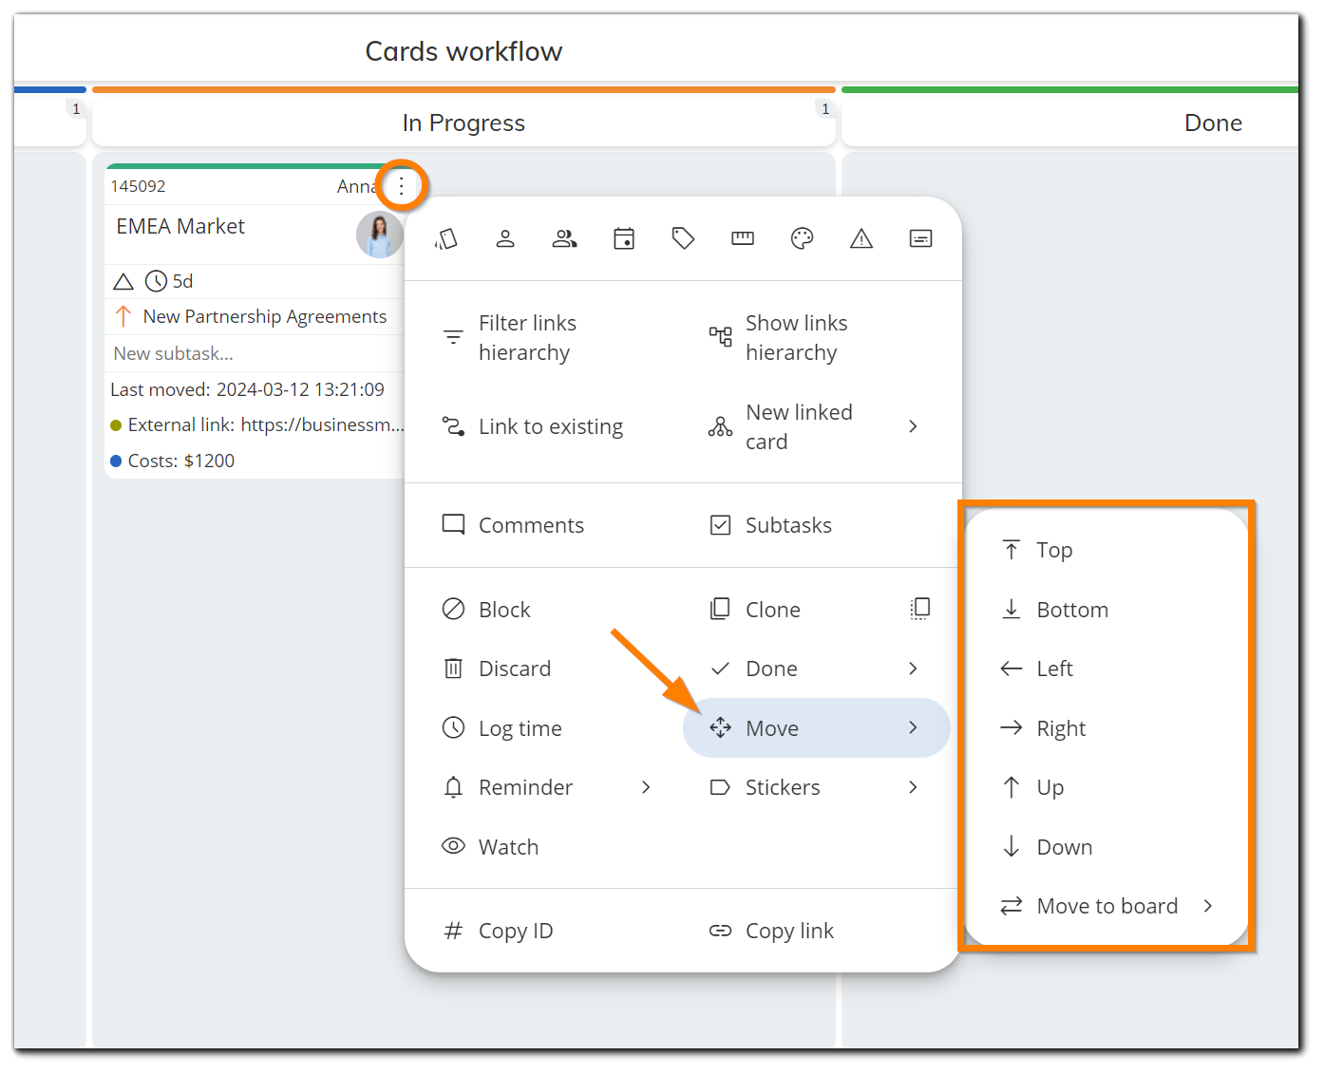Click the EMEA Market card title
The height and width of the screenshot is (1074, 1324).
pos(180,226)
